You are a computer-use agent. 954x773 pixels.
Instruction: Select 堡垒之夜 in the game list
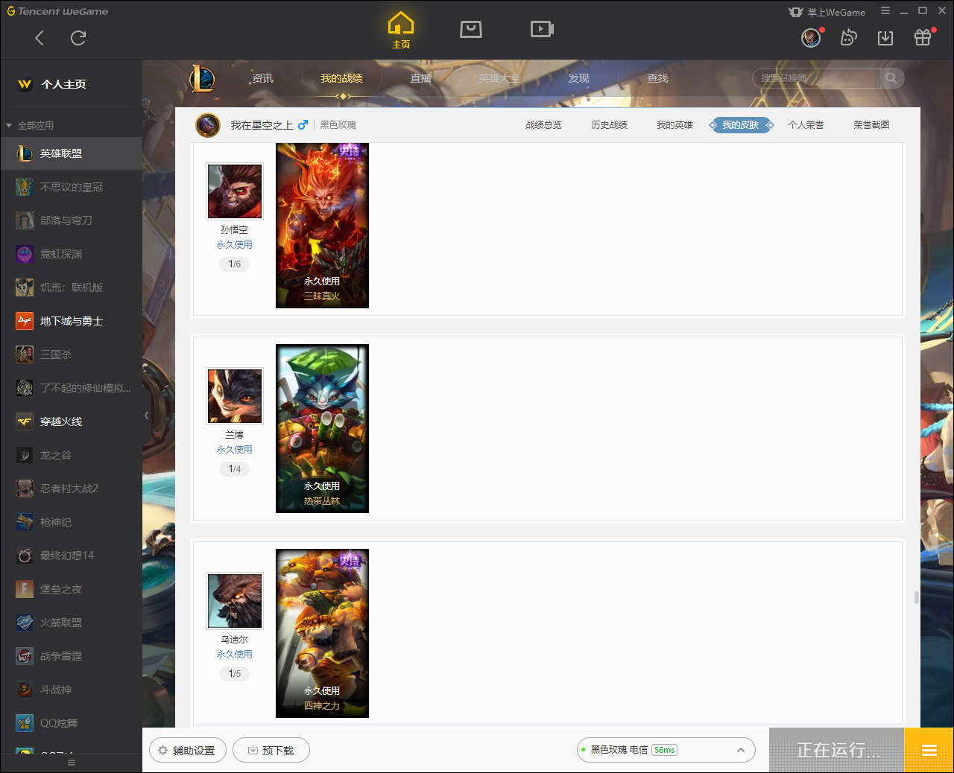[71, 589]
